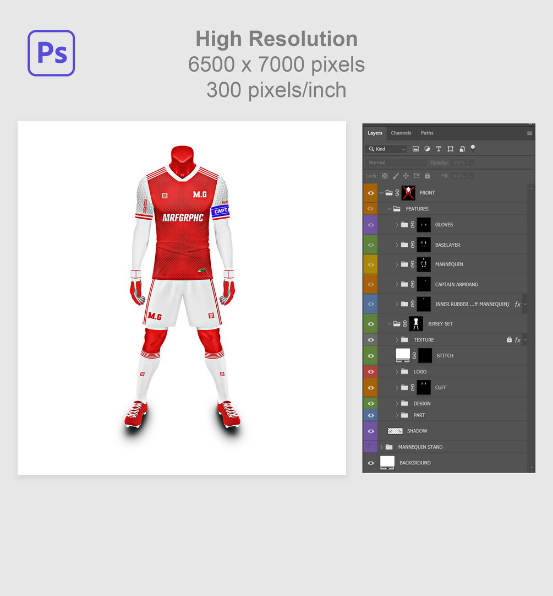Open the Layers panel hamburger menu
The image size is (553, 596).
[x=529, y=133]
